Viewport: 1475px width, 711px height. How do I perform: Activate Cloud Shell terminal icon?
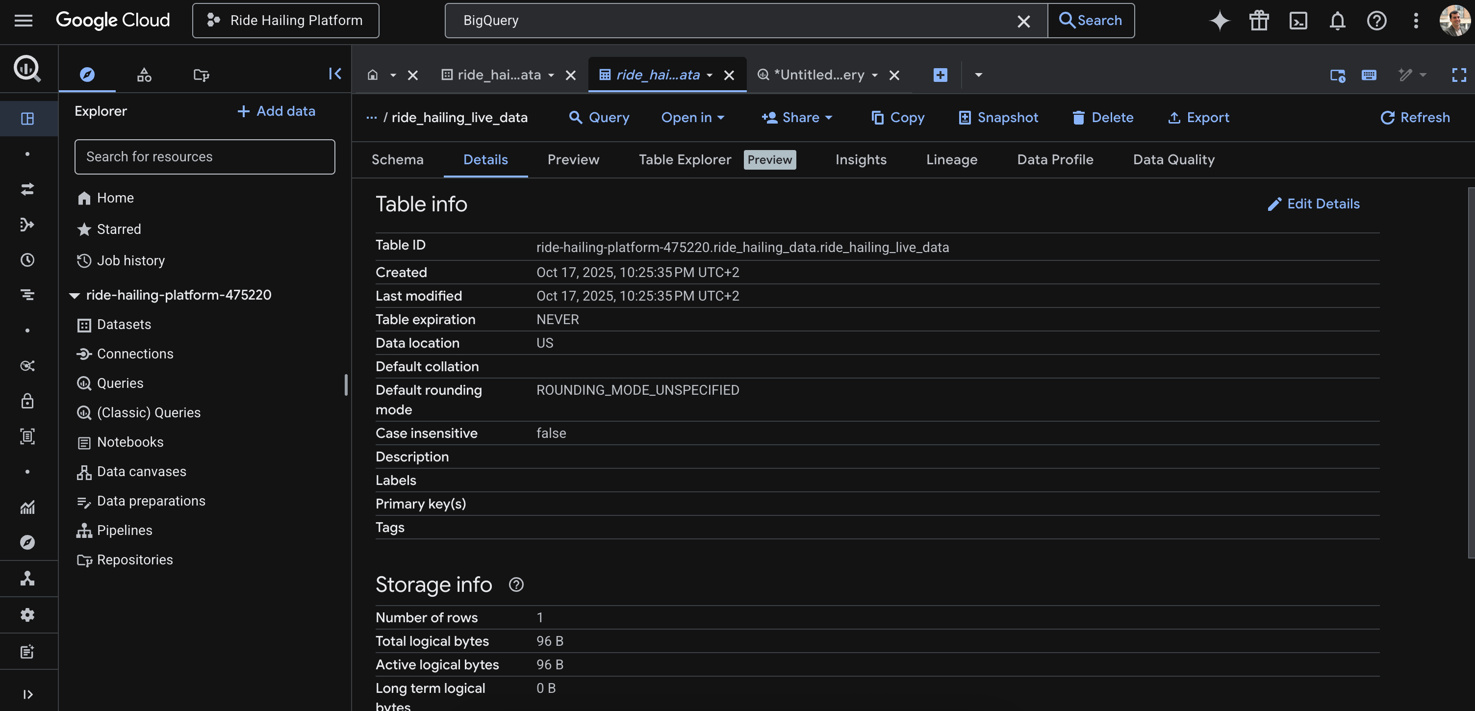[1298, 21]
